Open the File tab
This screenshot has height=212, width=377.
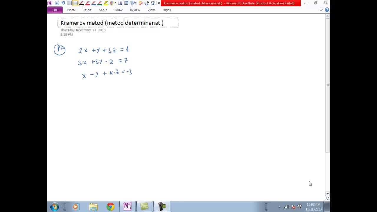pyautogui.click(x=55, y=10)
